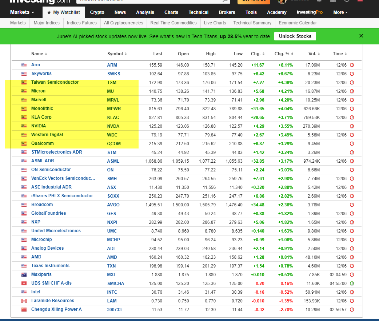Click the US flag beside Arm
The height and width of the screenshot is (321, 379).
[x=24, y=65]
